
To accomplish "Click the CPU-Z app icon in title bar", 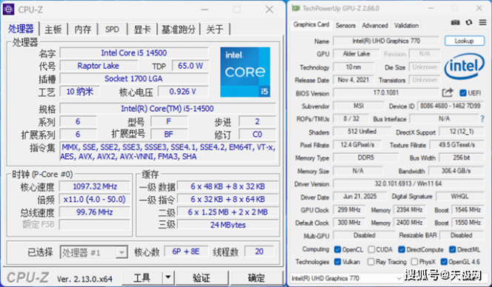I will pos(8,10).
